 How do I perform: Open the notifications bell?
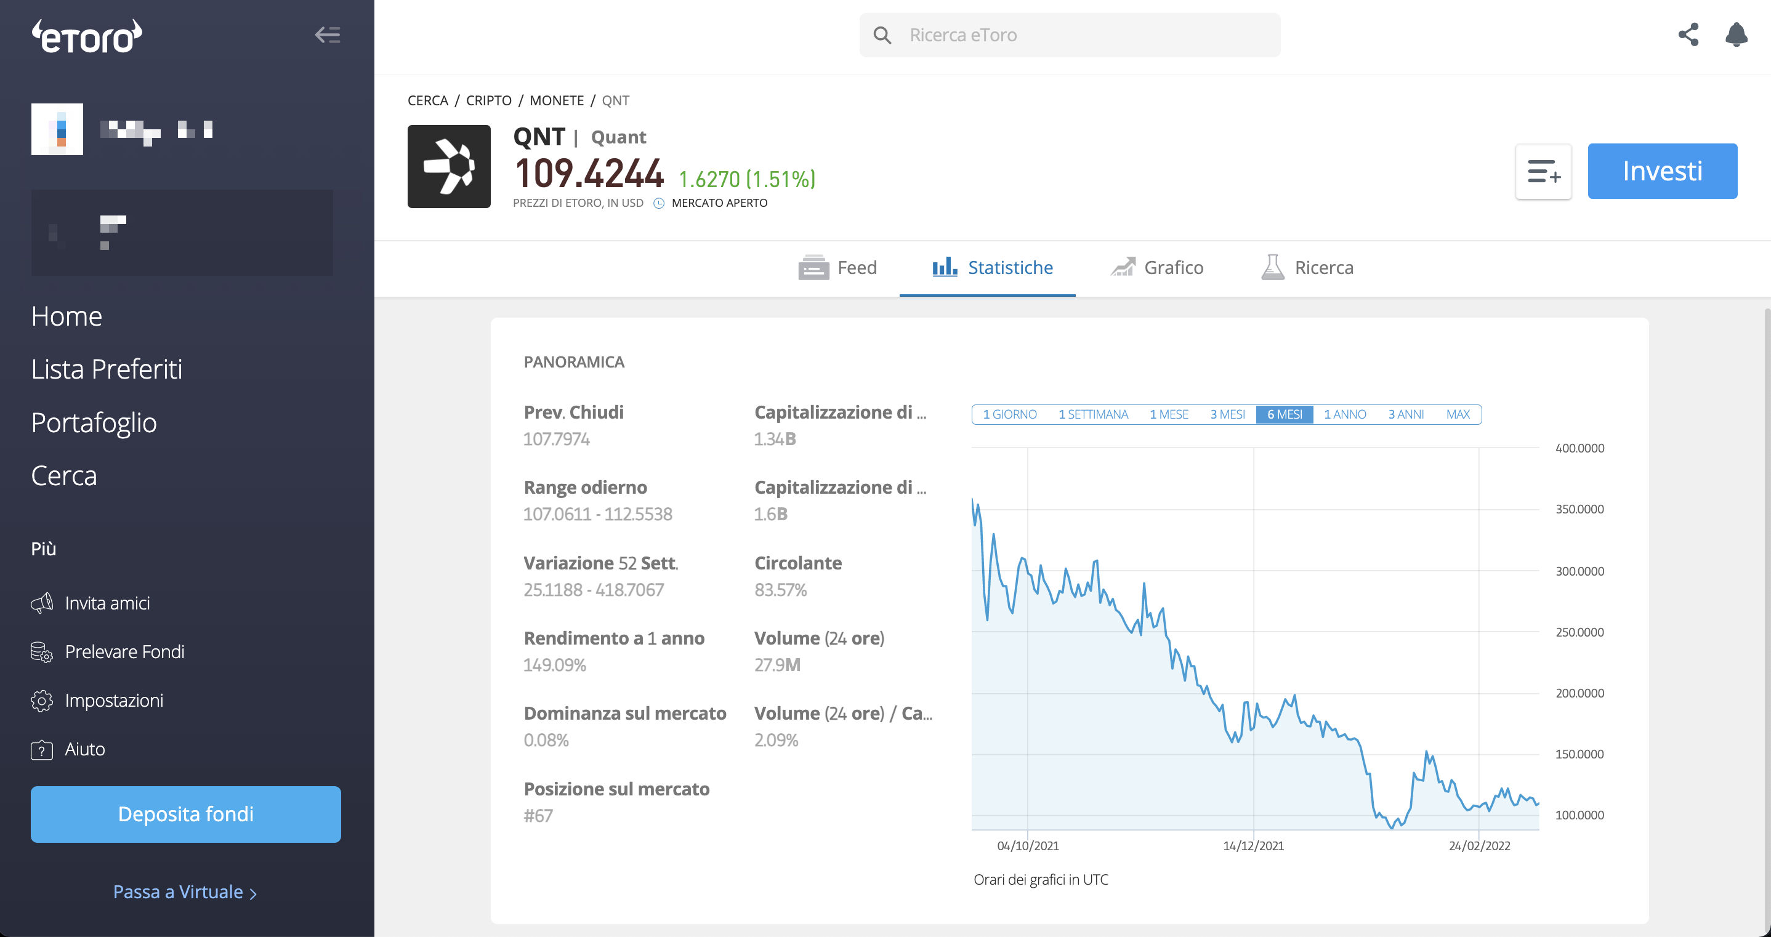click(1736, 34)
